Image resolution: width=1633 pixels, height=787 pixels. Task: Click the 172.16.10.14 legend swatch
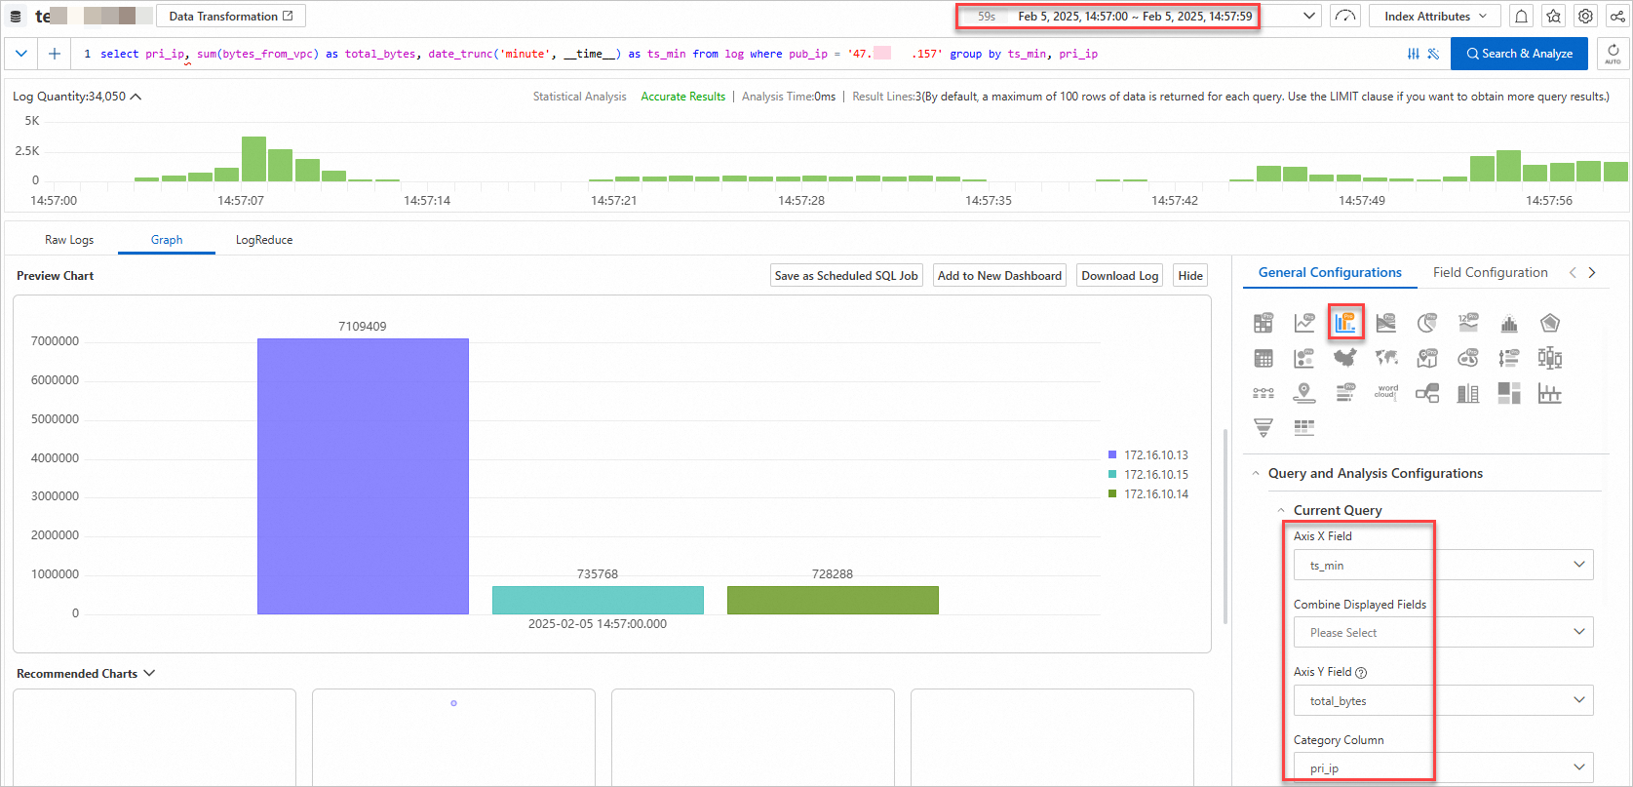1112,494
